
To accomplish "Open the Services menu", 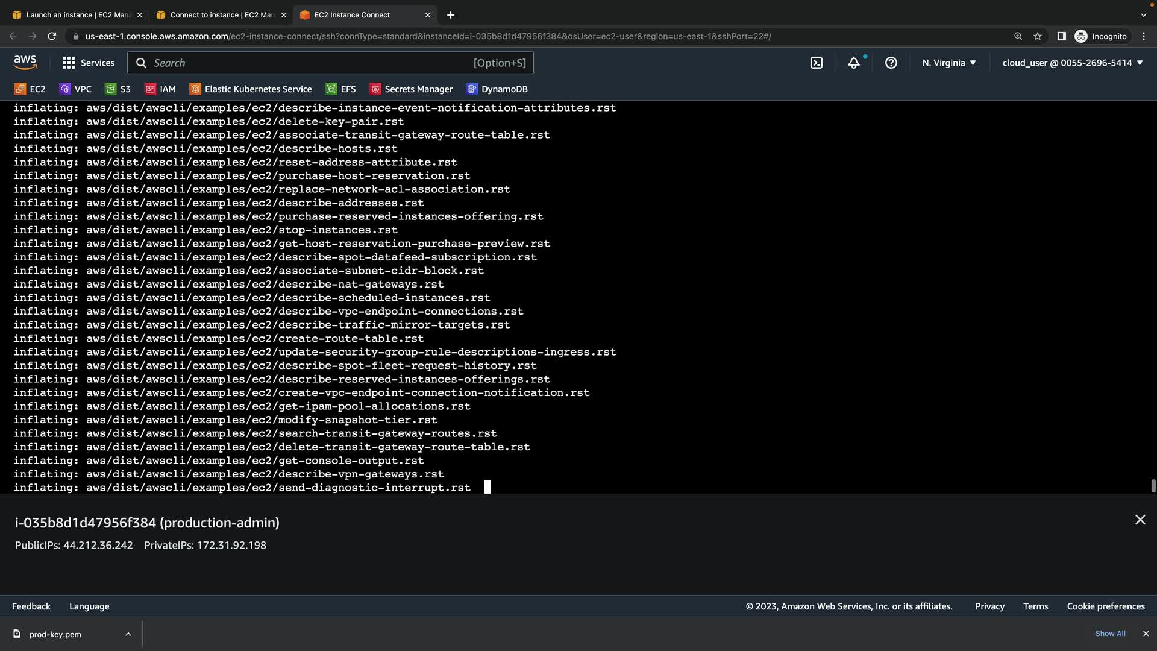I will [x=89, y=63].
